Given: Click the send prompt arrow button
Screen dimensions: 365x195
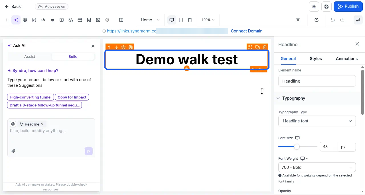Looking at the screenshot, I should [89, 151].
